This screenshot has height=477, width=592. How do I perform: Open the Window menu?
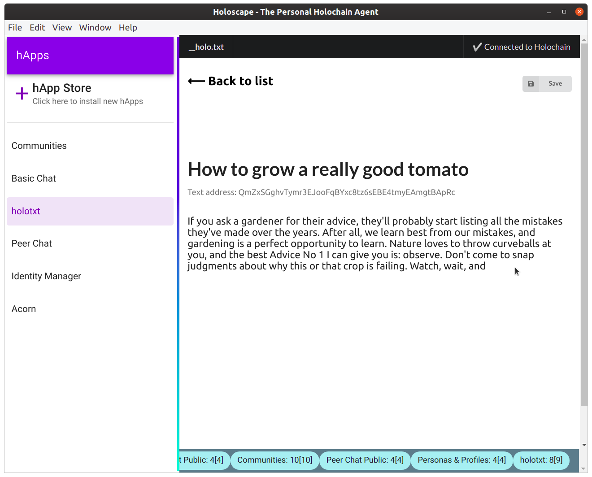click(x=95, y=27)
